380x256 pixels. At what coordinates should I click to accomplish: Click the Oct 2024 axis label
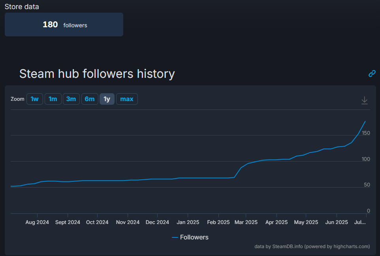pos(97,222)
